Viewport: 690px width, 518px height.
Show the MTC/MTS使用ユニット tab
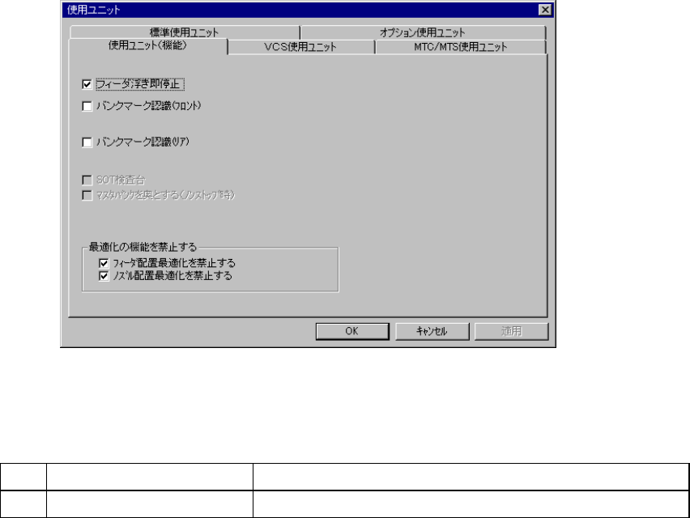point(460,47)
